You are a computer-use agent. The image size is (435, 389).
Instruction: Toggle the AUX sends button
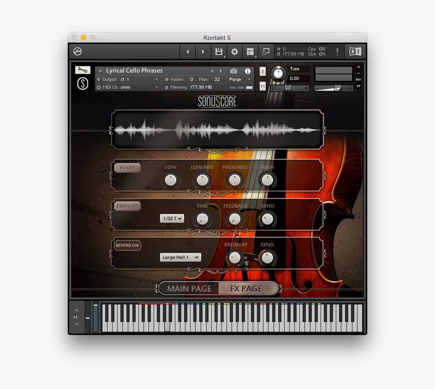(359, 79)
